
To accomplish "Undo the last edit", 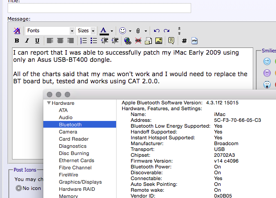I will click(x=156, y=31).
